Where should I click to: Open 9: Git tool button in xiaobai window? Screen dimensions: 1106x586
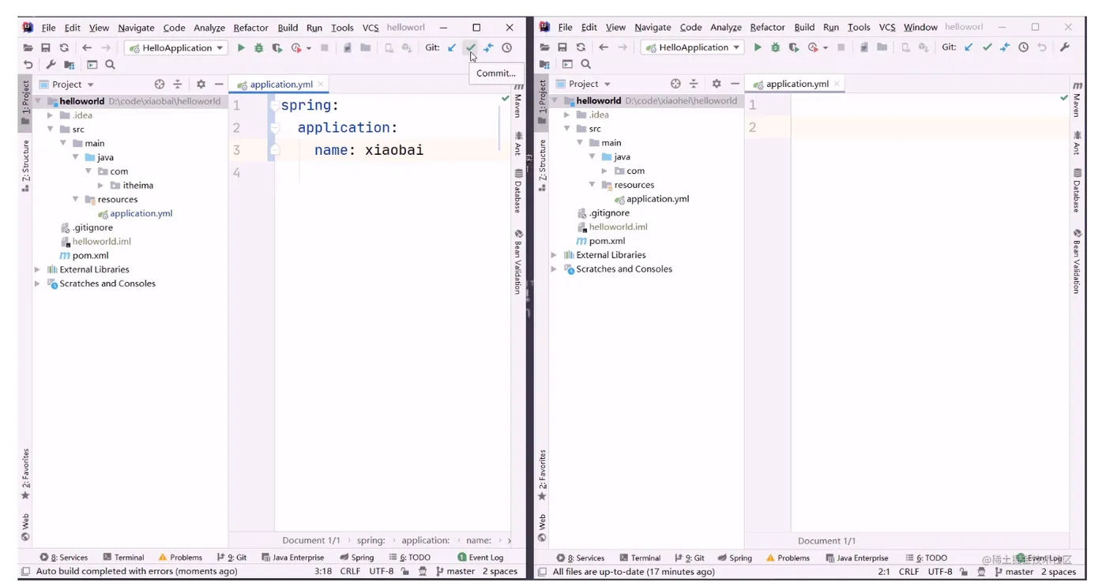(x=231, y=558)
